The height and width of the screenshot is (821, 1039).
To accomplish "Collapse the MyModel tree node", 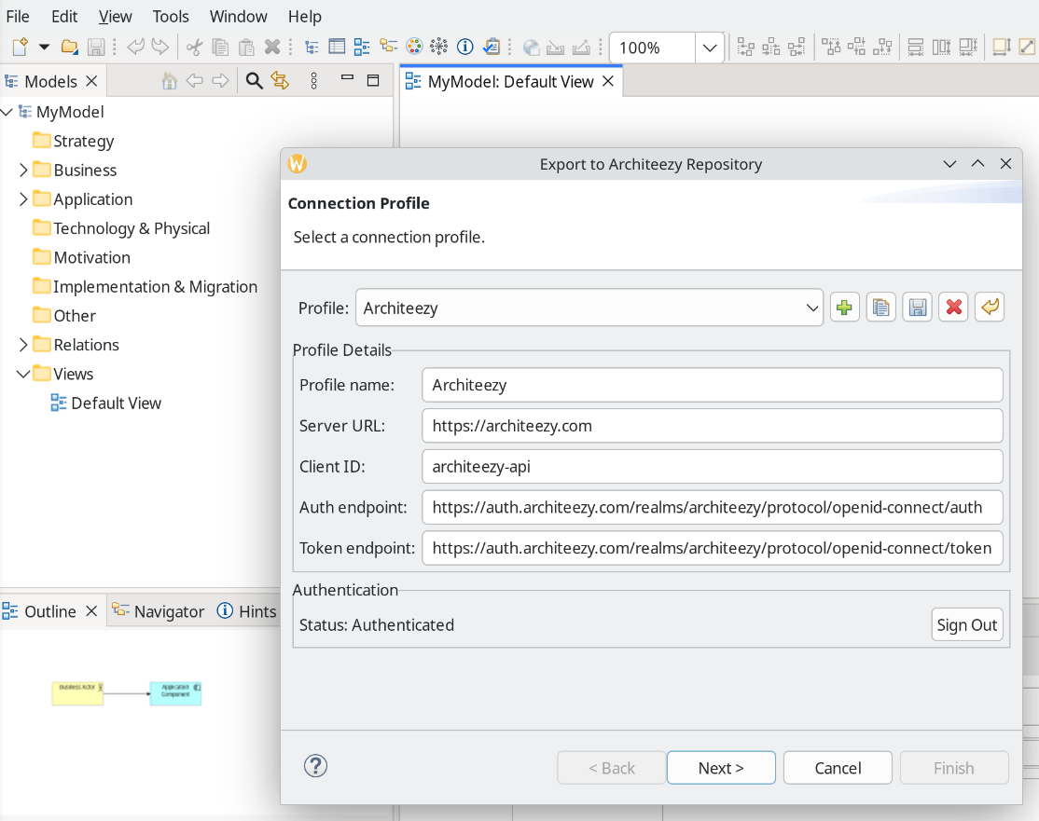I will tap(7, 112).
